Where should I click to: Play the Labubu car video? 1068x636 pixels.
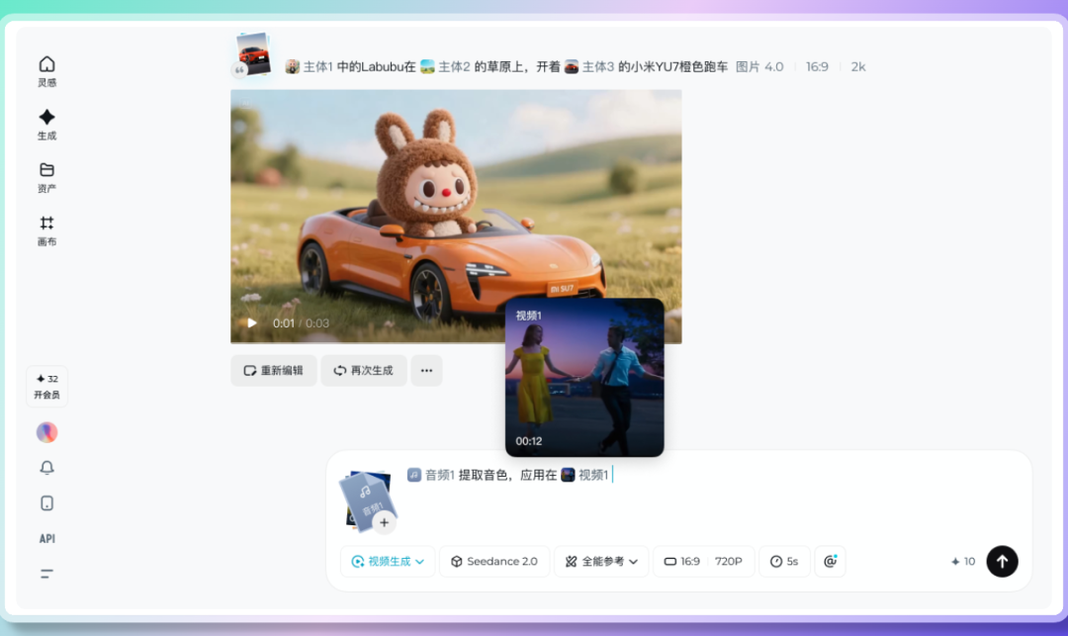pyautogui.click(x=251, y=322)
